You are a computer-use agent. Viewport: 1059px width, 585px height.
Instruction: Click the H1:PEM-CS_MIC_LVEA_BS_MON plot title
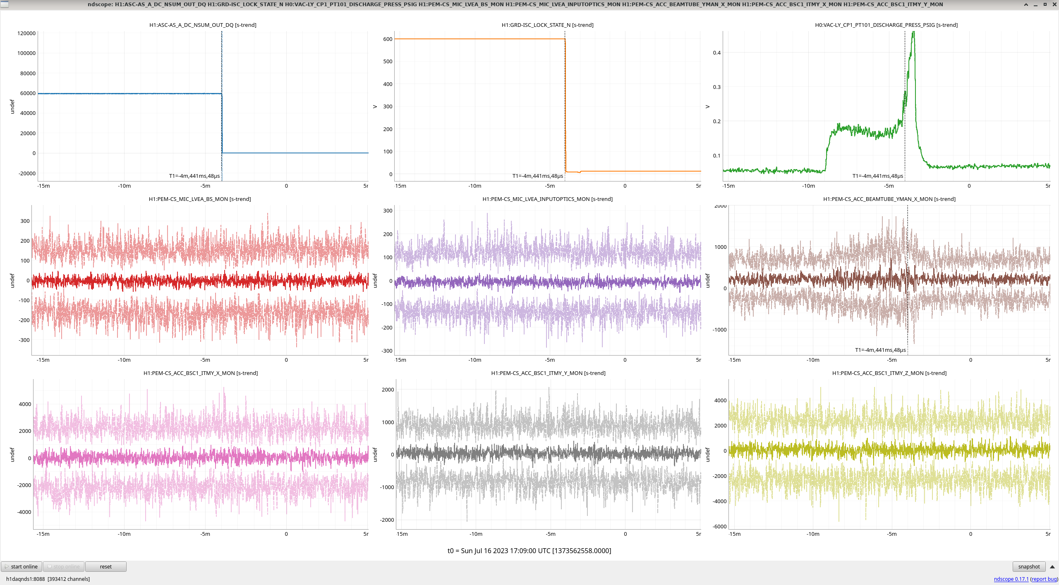click(x=200, y=199)
